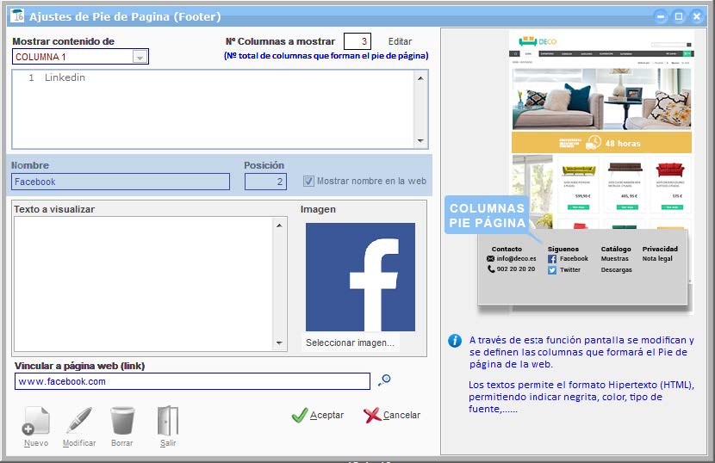
Task: Click Seleccionar imagen... button
Action: 350,343
